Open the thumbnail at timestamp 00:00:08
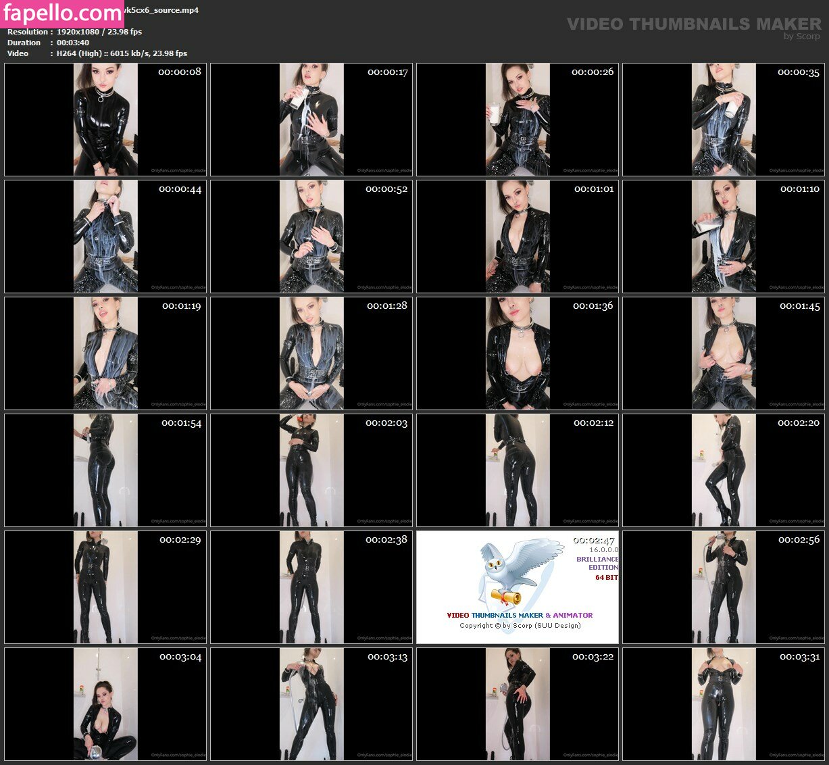Viewport: 829px width, 765px height. 105,120
